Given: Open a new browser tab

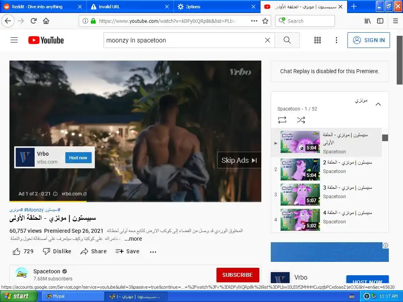Looking at the screenshot, I should (354, 6).
